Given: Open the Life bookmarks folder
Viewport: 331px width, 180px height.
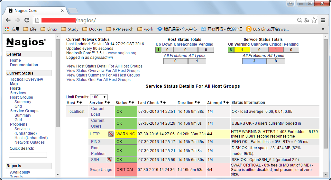Looking at the screenshot, I should pos(30,29).
